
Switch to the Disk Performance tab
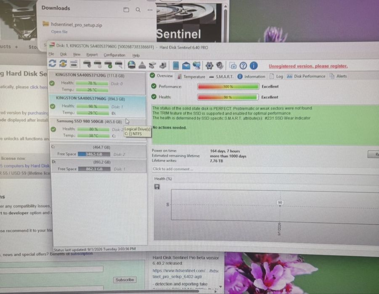point(306,76)
